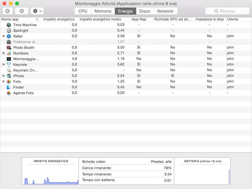Sort by Richiede GPU column header
The image size is (252, 189).
pyautogui.click(x=173, y=19)
